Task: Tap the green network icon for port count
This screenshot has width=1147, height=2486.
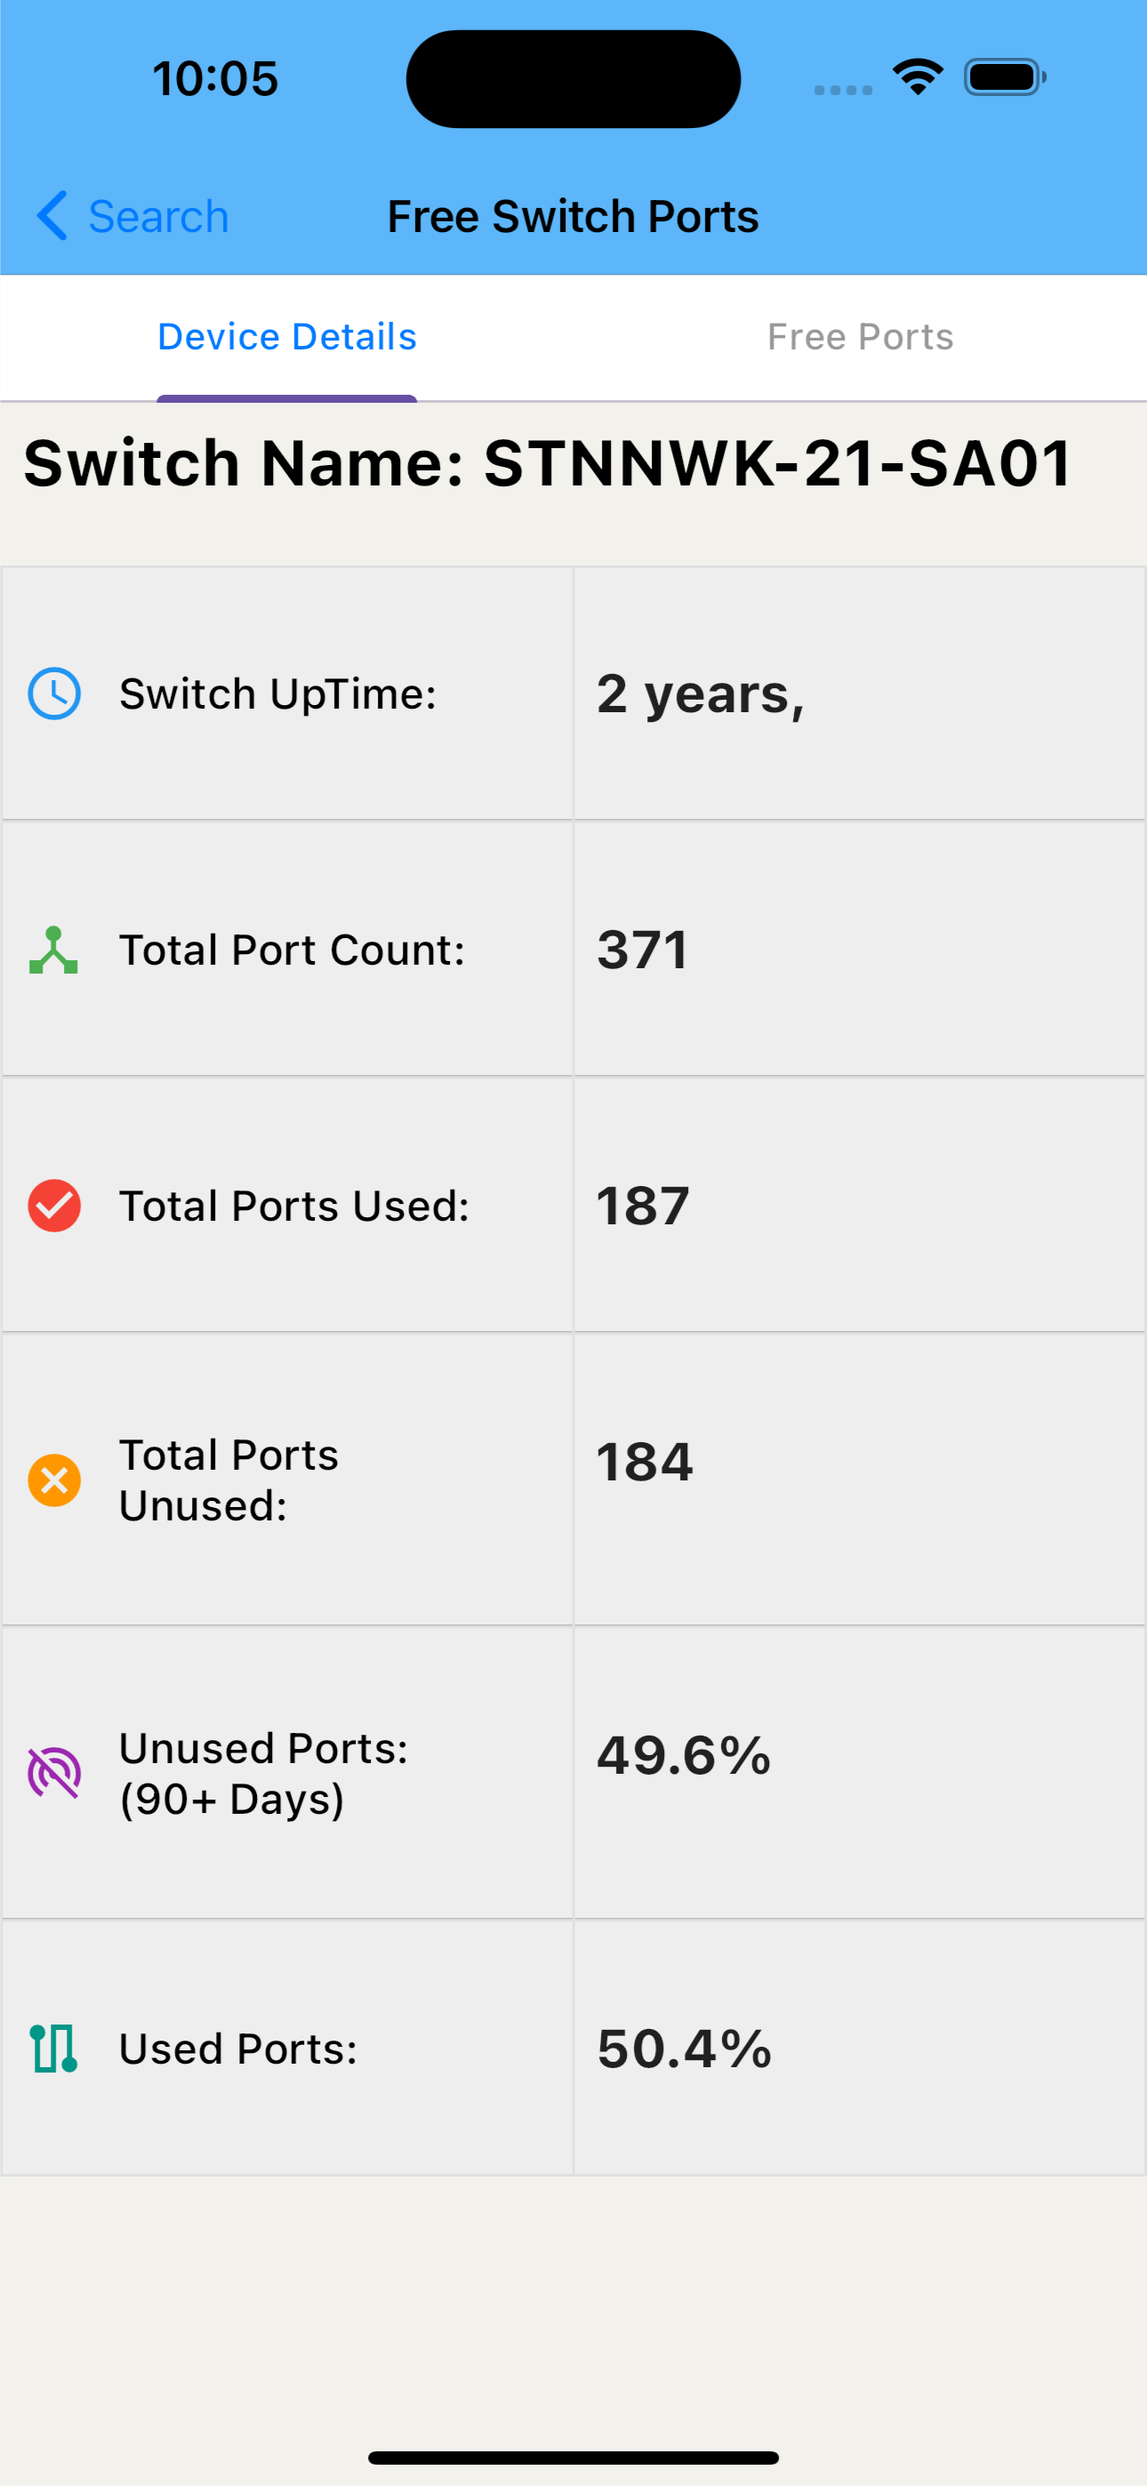Action: [x=54, y=950]
